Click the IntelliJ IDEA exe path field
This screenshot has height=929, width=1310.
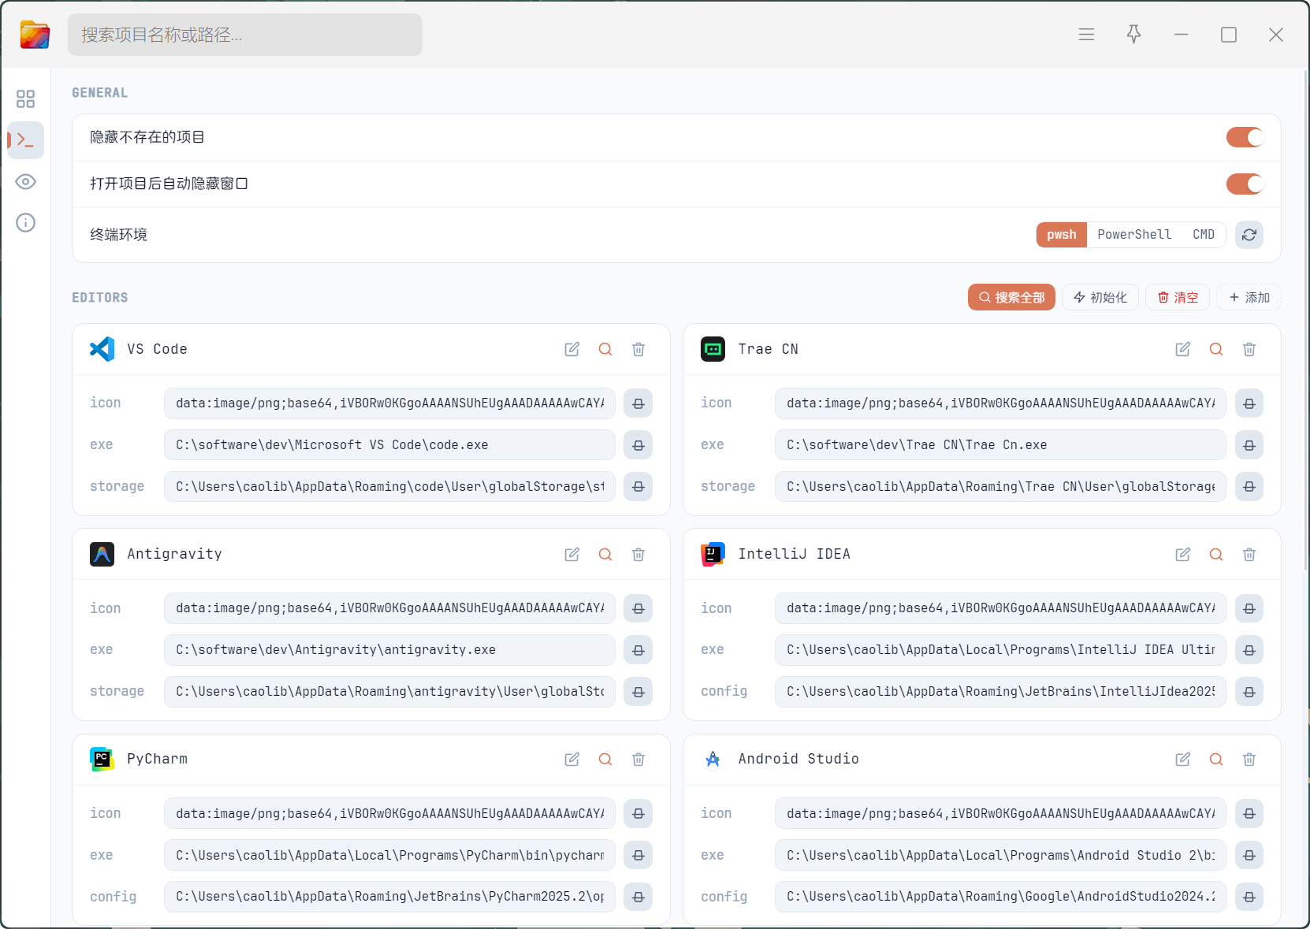tap(1000, 650)
